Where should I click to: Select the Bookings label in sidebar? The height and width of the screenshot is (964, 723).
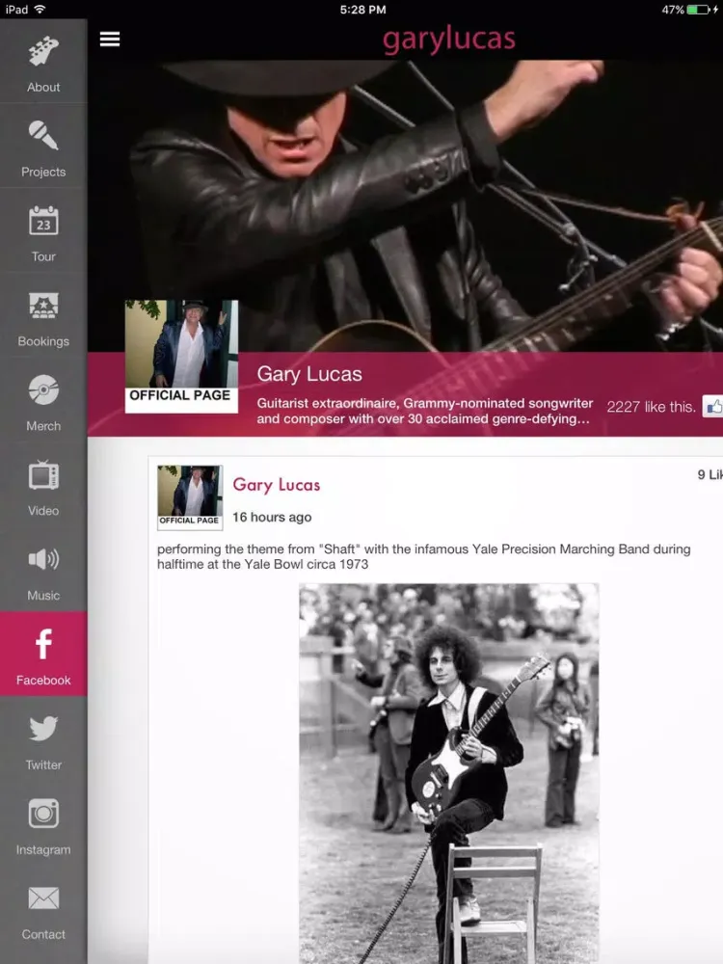pos(43,341)
